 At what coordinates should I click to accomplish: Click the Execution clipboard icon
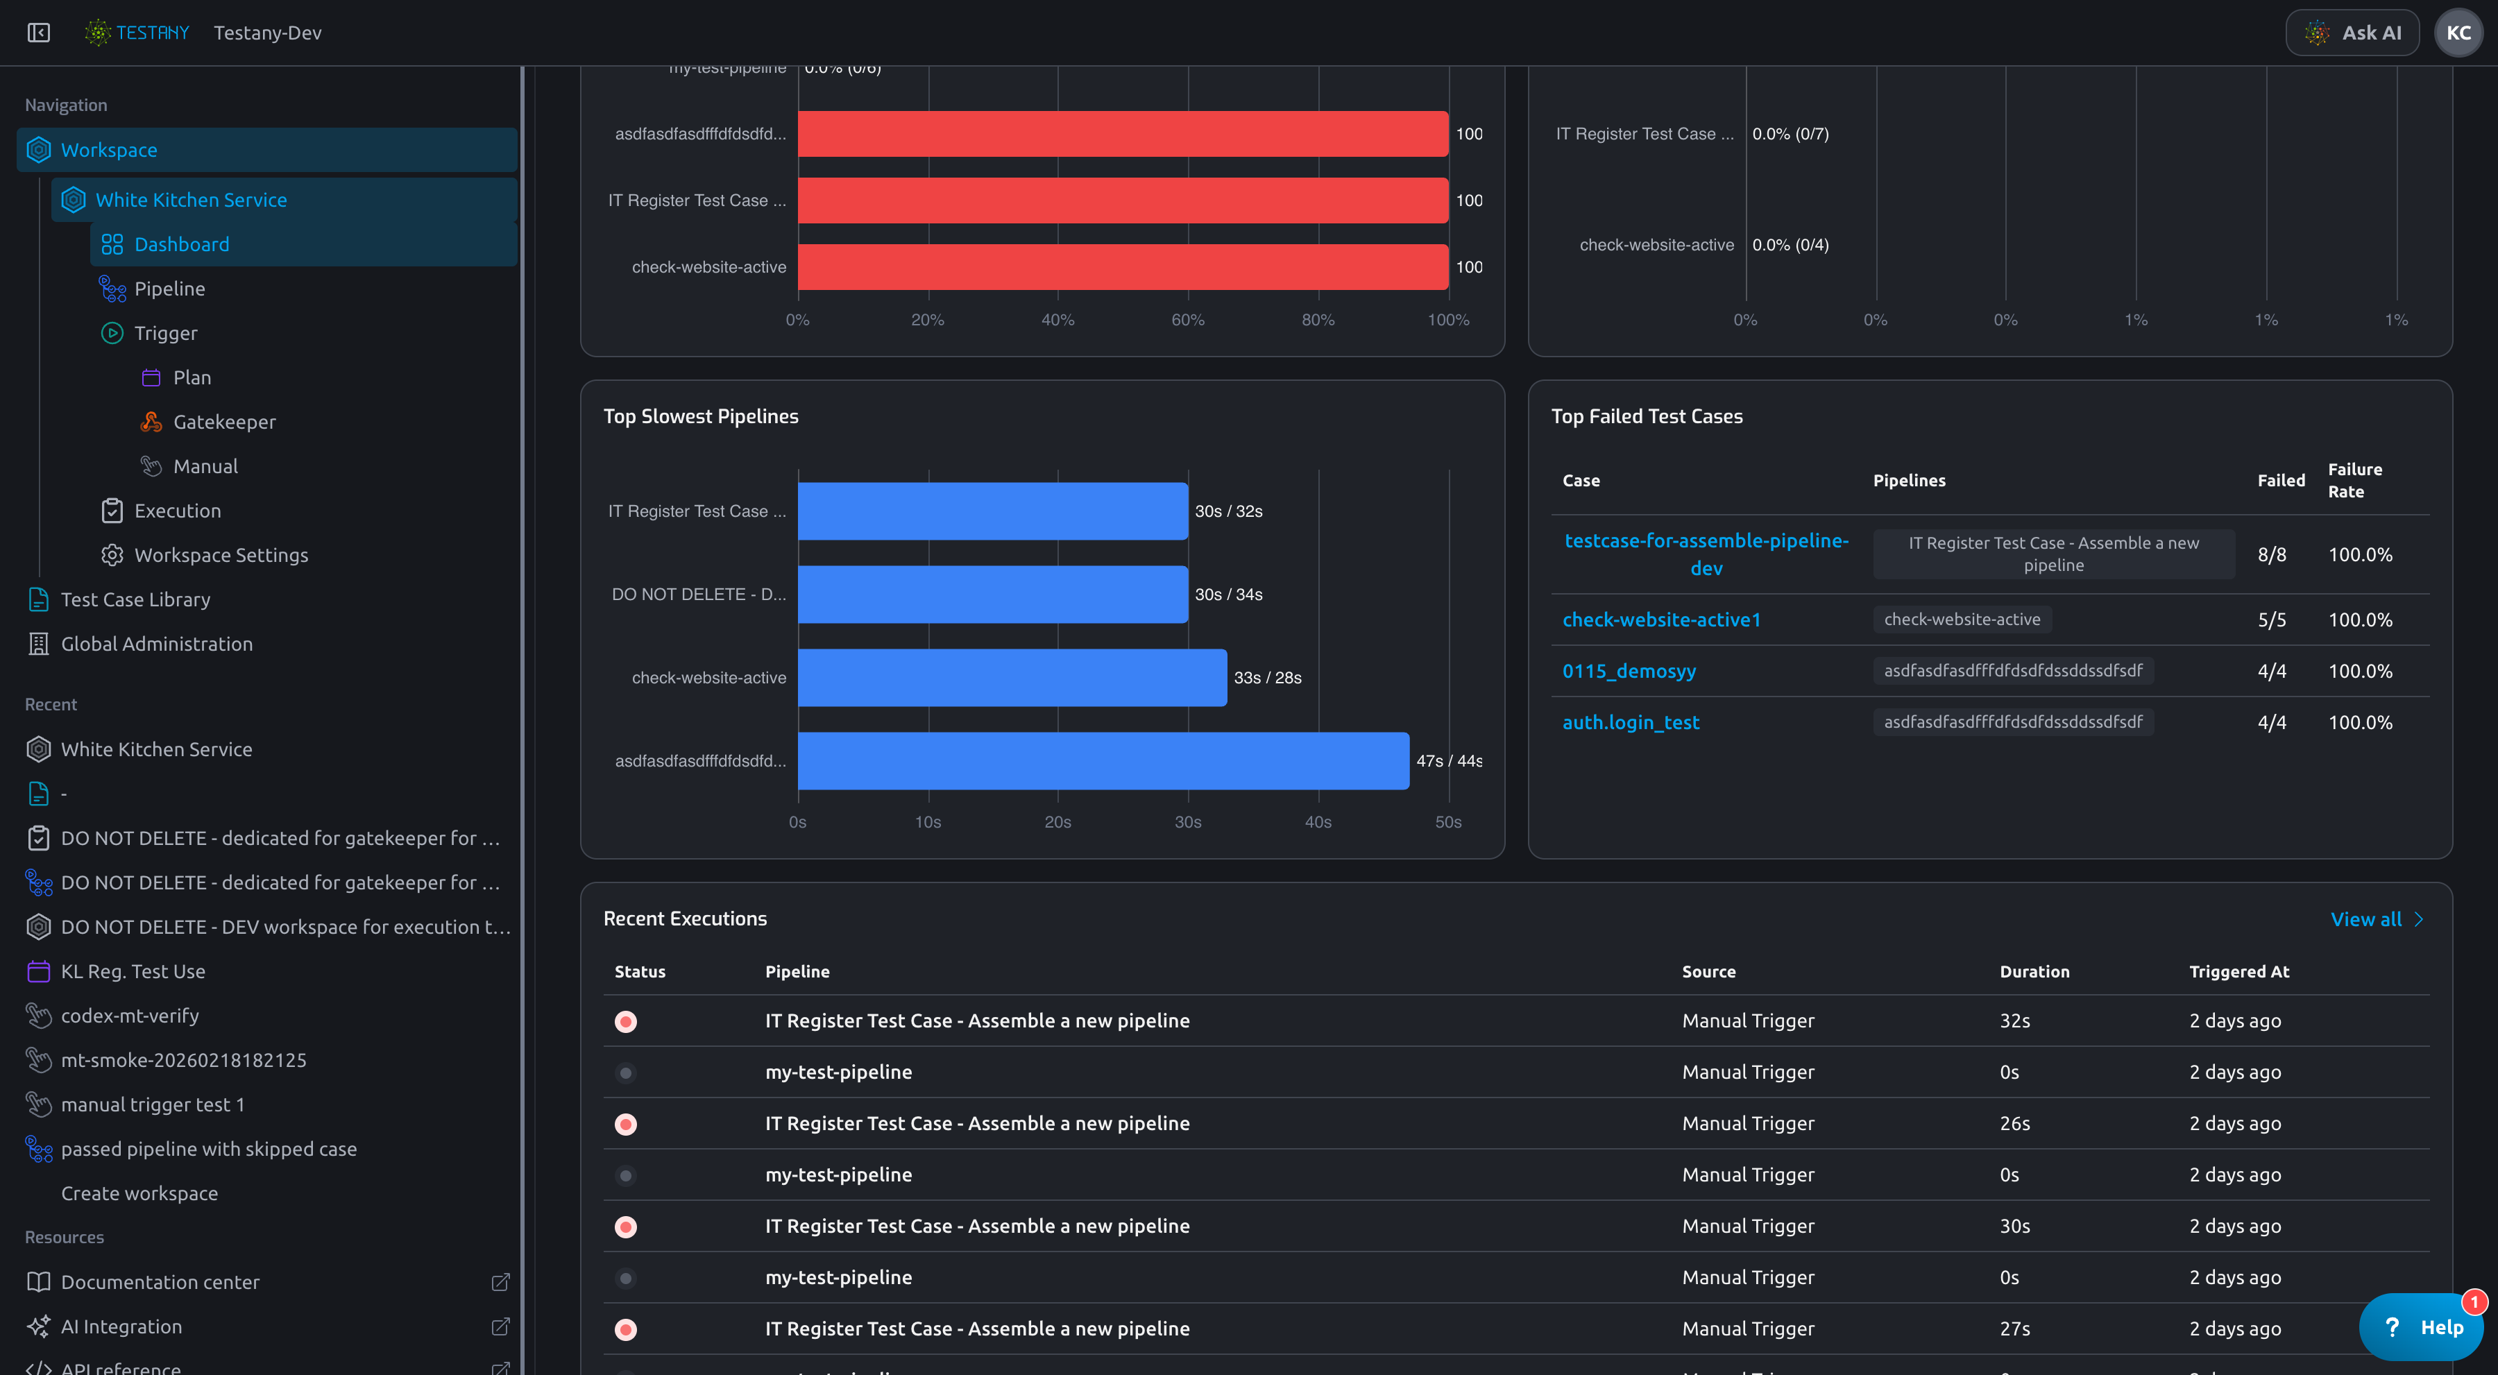[x=112, y=511]
